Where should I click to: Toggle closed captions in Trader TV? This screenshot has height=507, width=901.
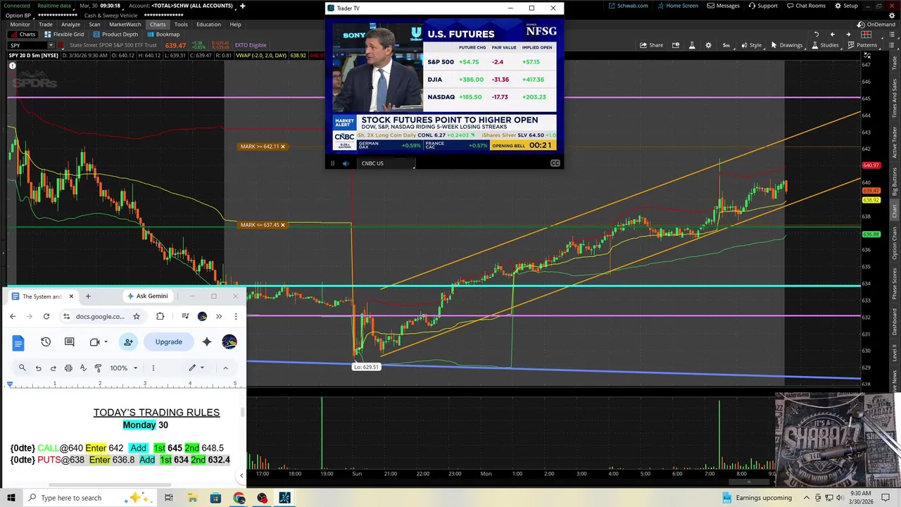pos(555,163)
